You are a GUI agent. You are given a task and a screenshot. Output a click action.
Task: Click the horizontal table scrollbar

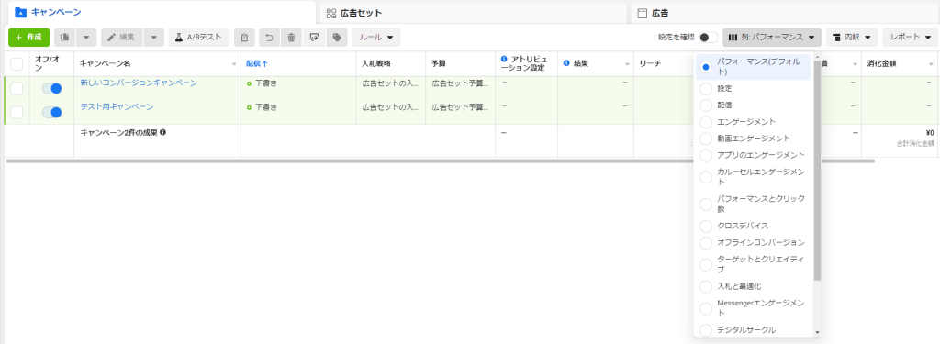pyautogui.click(x=440, y=161)
